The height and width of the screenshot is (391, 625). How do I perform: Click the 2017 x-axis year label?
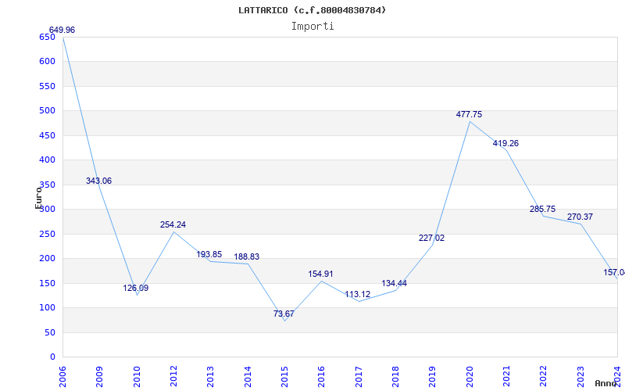(359, 376)
